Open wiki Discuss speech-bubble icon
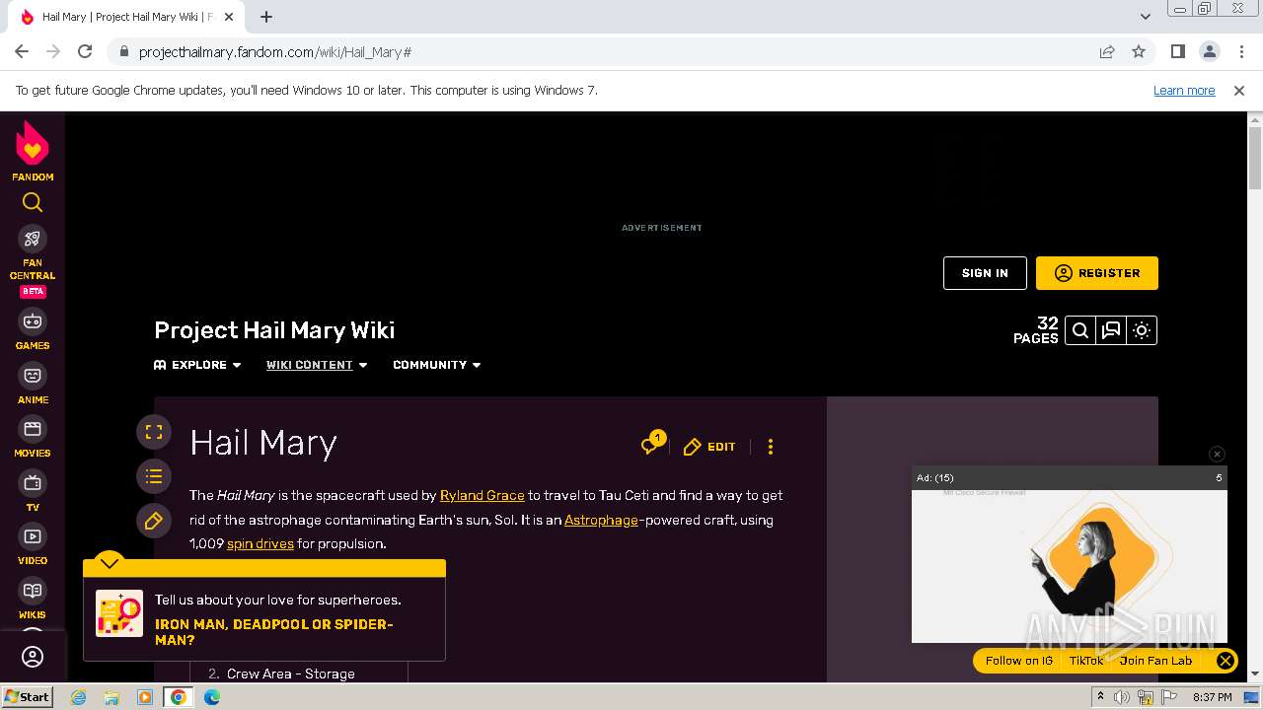 tap(1111, 330)
